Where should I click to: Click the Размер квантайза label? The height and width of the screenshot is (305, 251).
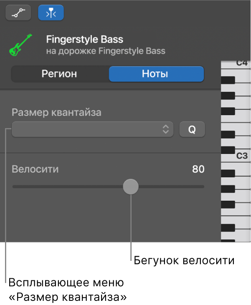(x=56, y=112)
